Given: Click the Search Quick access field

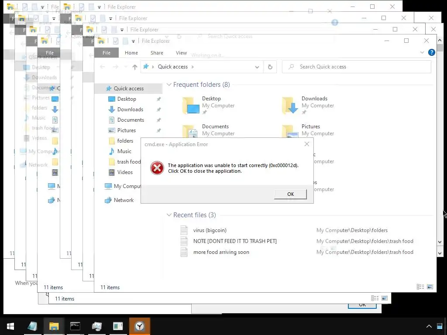Looking at the screenshot, I should [356, 67].
